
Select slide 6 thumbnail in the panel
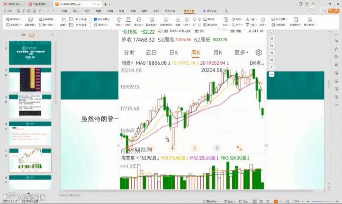[x=30, y=182]
